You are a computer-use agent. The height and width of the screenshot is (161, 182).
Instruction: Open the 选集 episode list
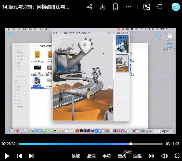[x=137, y=156]
